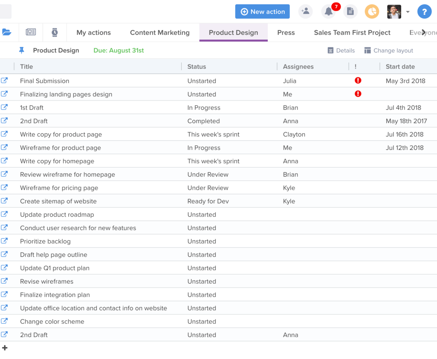This screenshot has height=359, width=437.
Task: Open the news feed icon
Action: (31, 32)
